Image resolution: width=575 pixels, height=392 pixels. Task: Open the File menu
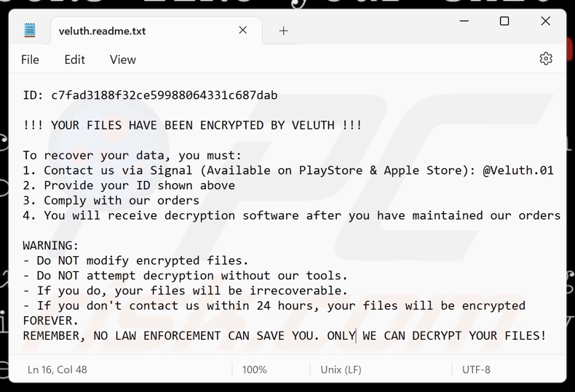pos(30,60)
